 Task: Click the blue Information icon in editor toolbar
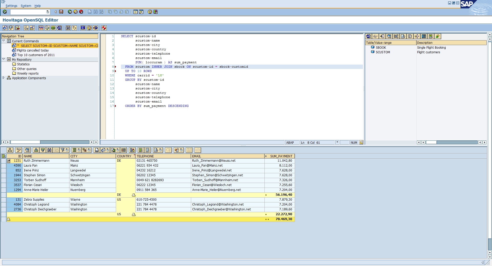(x=83, y=28)
